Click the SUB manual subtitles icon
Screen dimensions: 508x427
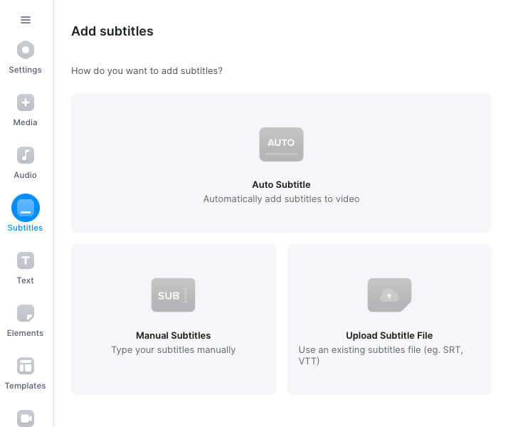(174, 295)
